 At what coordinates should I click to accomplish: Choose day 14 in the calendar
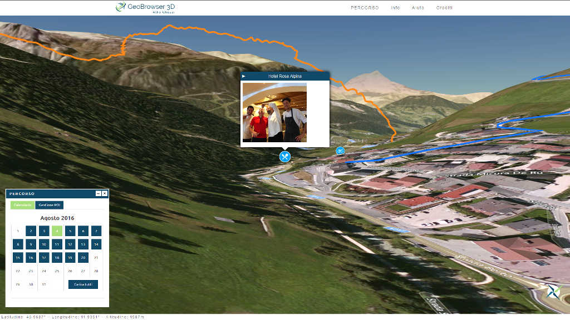pyautogui.click(x=96, y=244)
